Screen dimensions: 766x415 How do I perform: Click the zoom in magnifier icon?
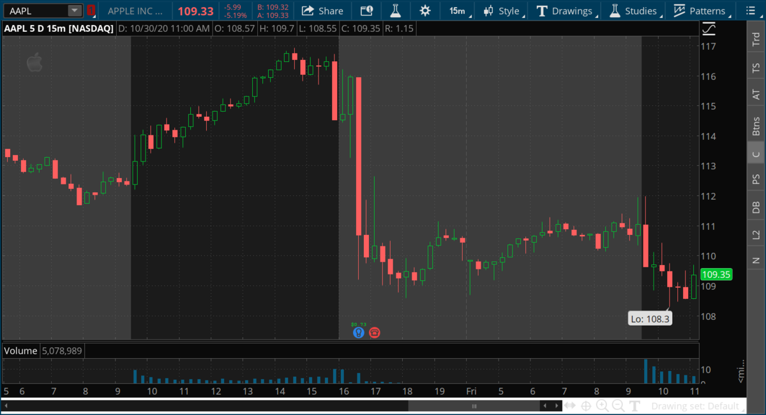pos(602,406)
